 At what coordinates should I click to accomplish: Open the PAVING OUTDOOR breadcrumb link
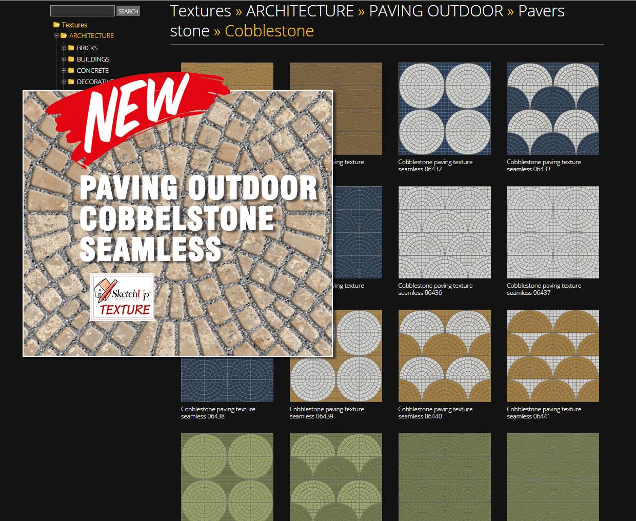(435, 11)
